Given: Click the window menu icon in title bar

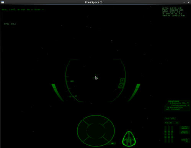Looking at the screenshot, I should pyautogui.click(x=3, y=2).
